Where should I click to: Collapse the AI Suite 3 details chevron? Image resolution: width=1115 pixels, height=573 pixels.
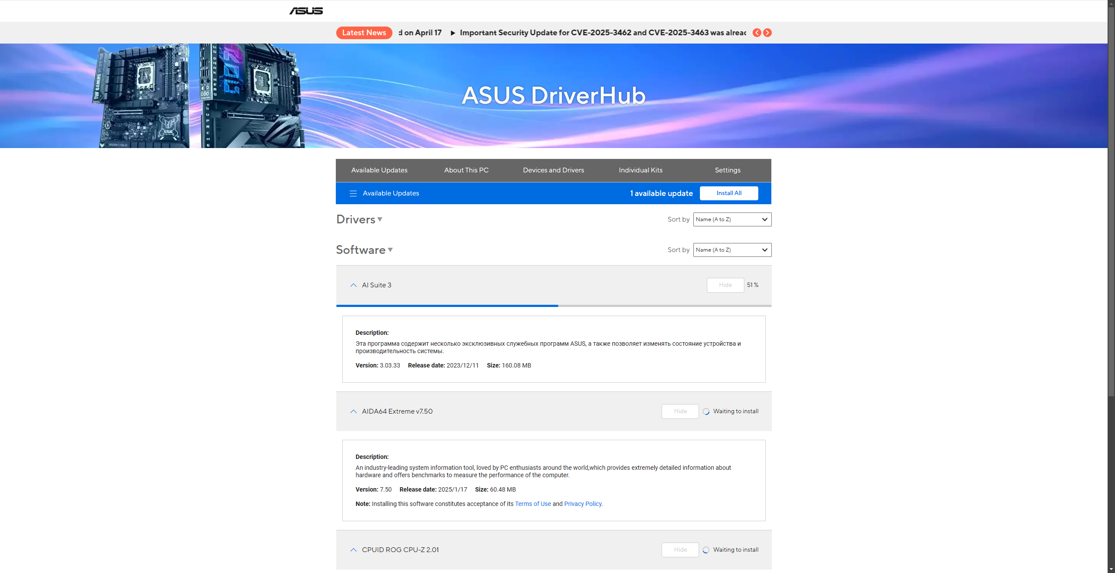pyautogui.click(x=354, y=285)
